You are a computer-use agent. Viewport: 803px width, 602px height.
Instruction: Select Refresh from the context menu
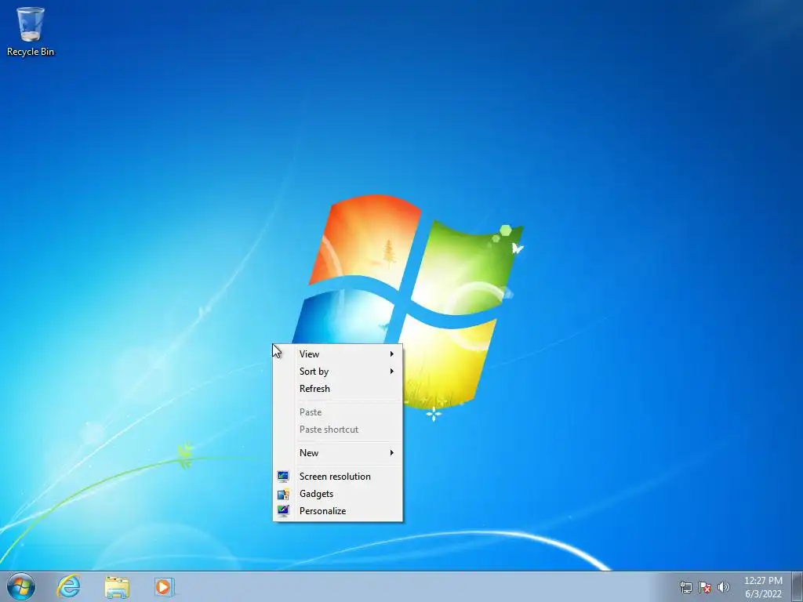tap(337, 389)
